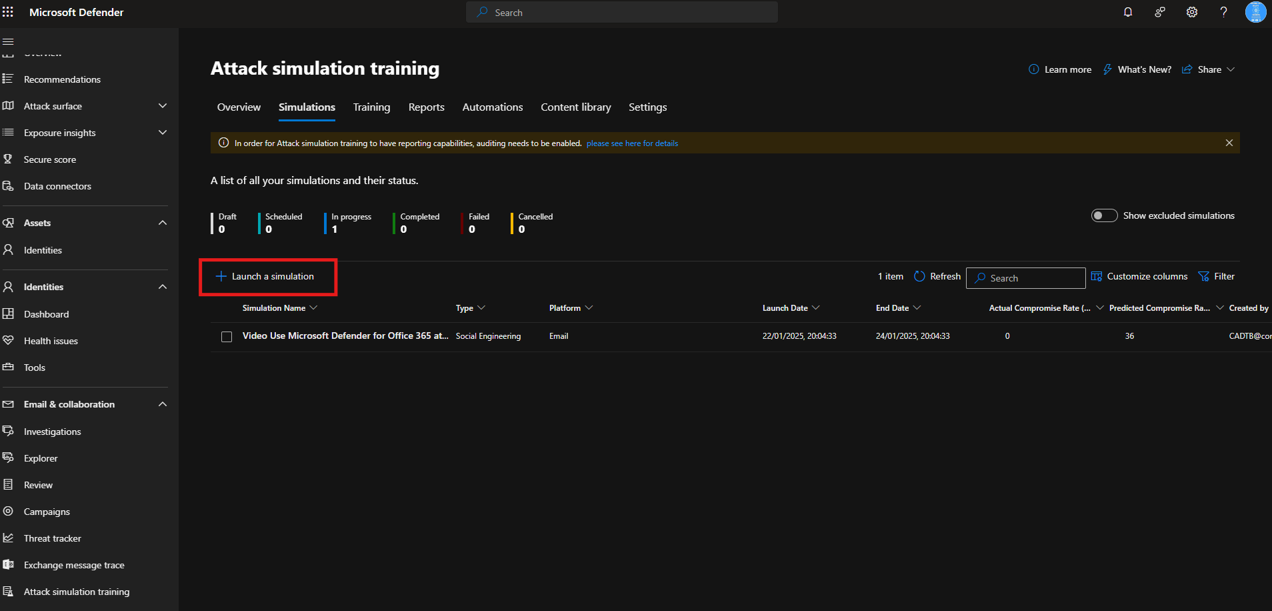Collapse the Assets section chevron
Screen dimensions: 1272x611
(x=163, y=223)
